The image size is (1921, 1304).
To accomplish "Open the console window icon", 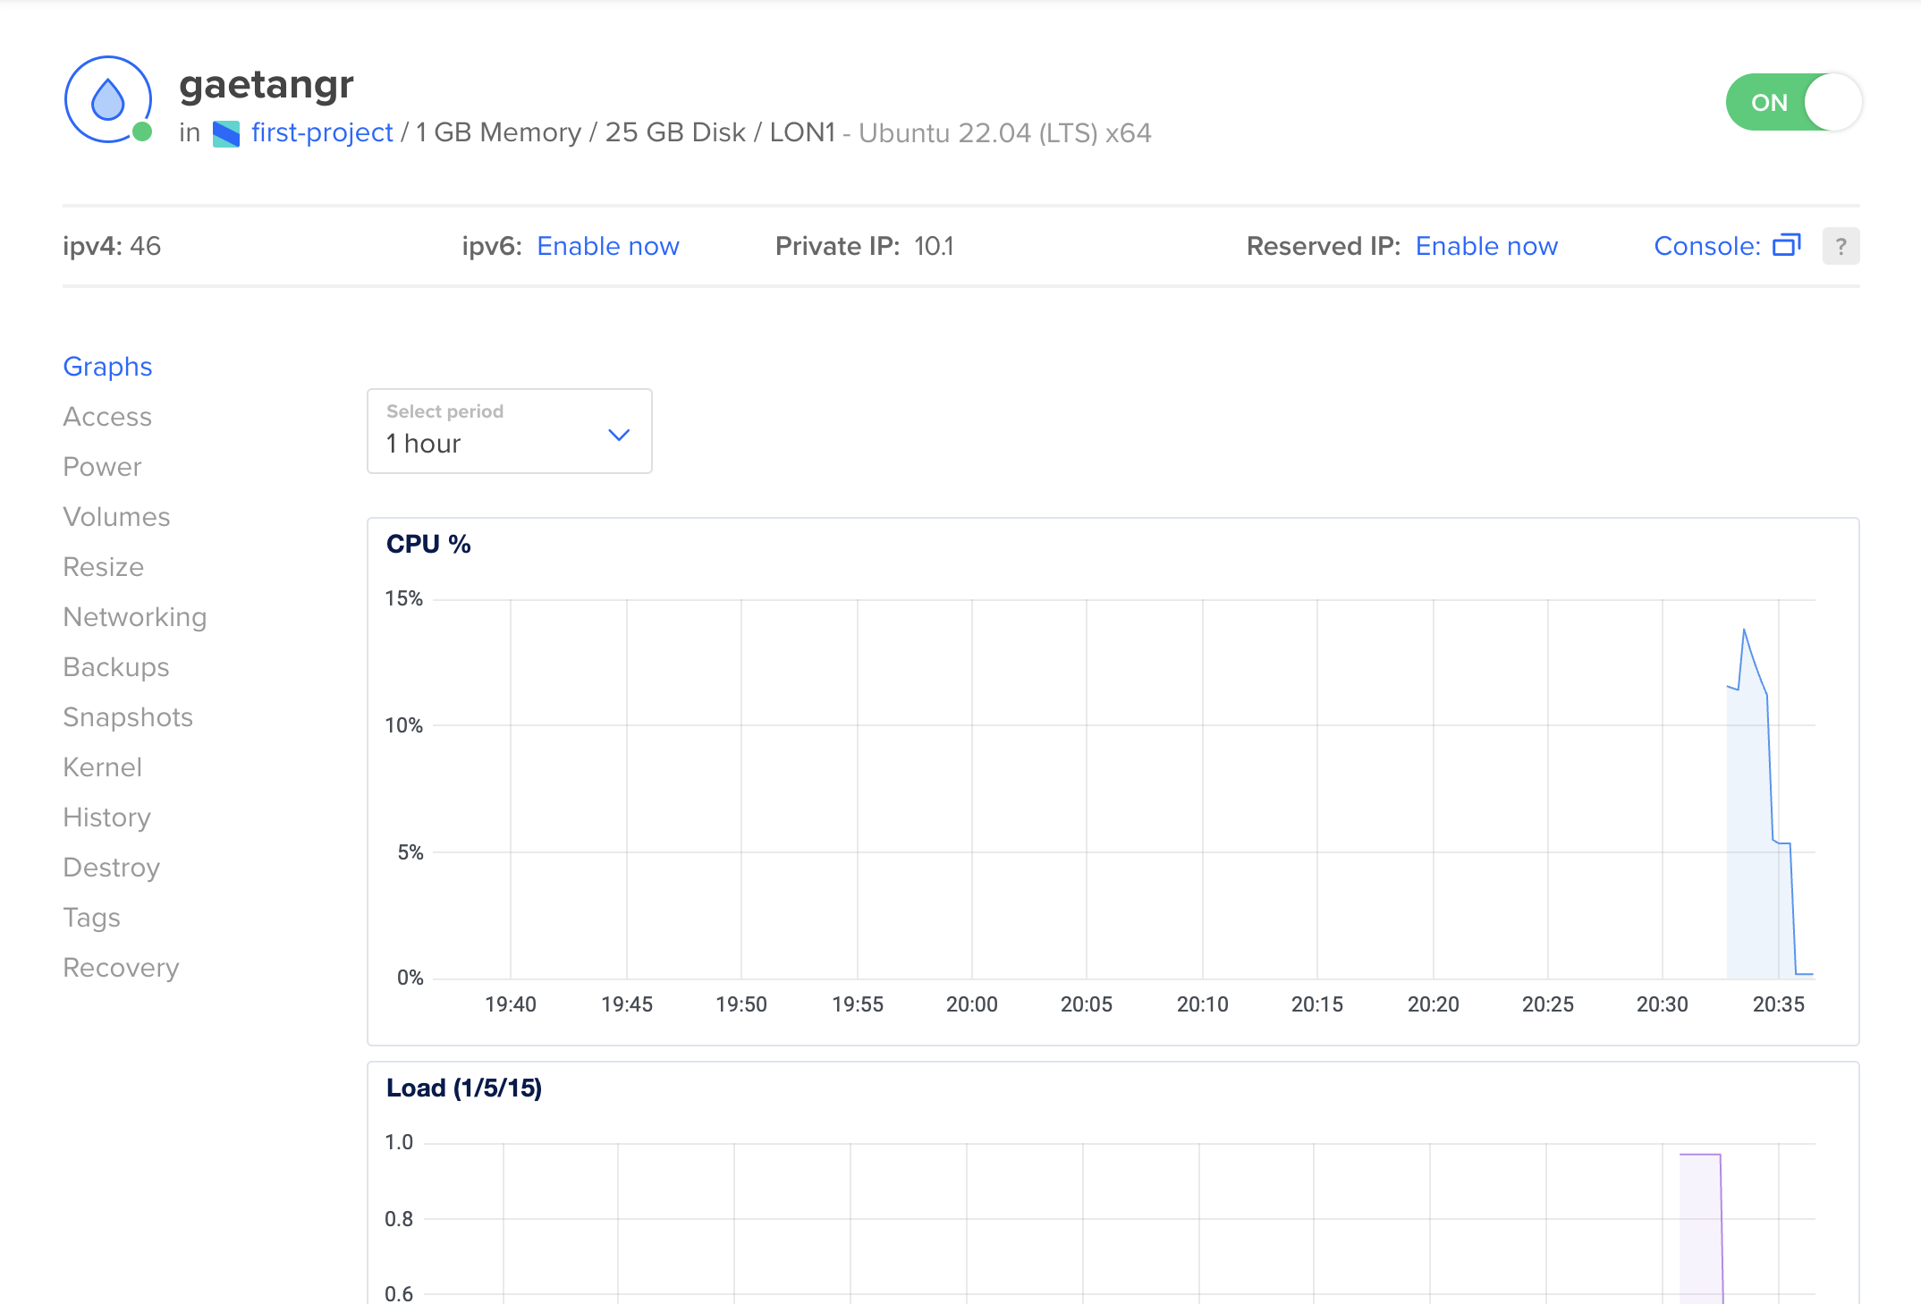I will tap(1786, 245).
